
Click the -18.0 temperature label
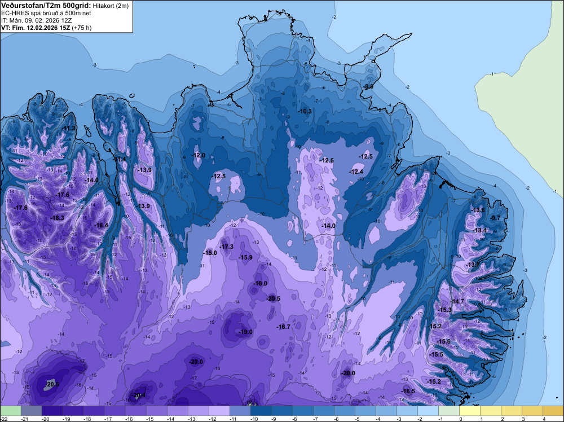261,283
